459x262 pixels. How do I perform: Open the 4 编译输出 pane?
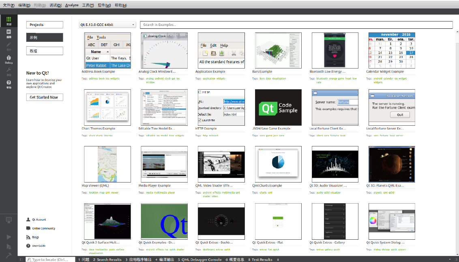(165, 260)
